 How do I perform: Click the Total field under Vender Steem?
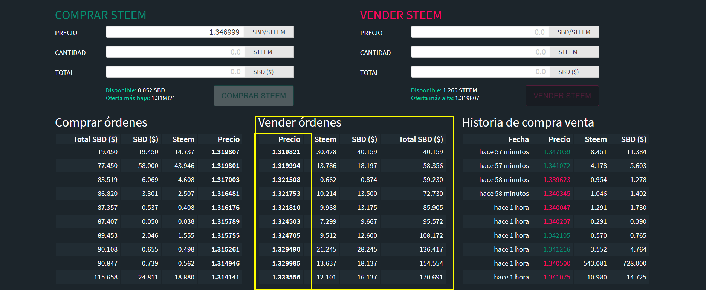point(480,72)
